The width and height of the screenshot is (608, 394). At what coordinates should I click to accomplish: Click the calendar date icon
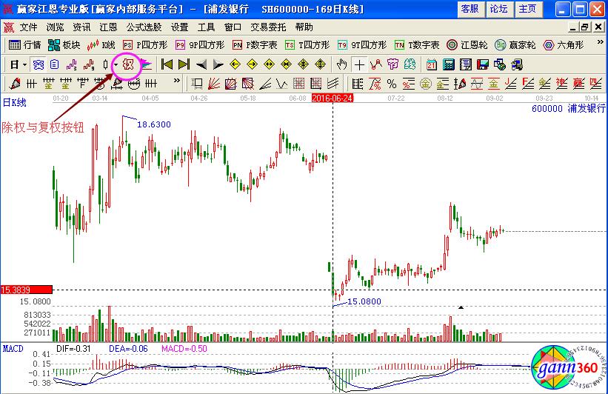431,64
